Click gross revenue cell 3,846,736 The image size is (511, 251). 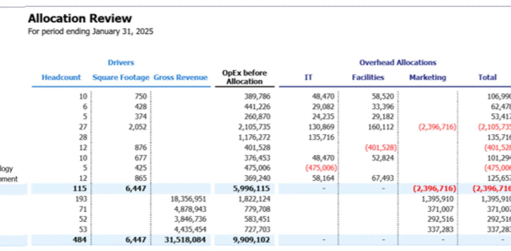point(191,219)
